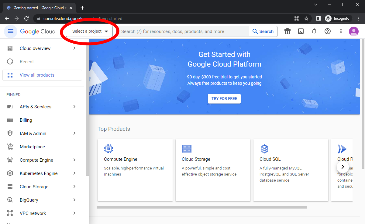The width and height of the screenshot is (365, 224).
Task: Open Billing in the sidebar
Action: point(26,120)
